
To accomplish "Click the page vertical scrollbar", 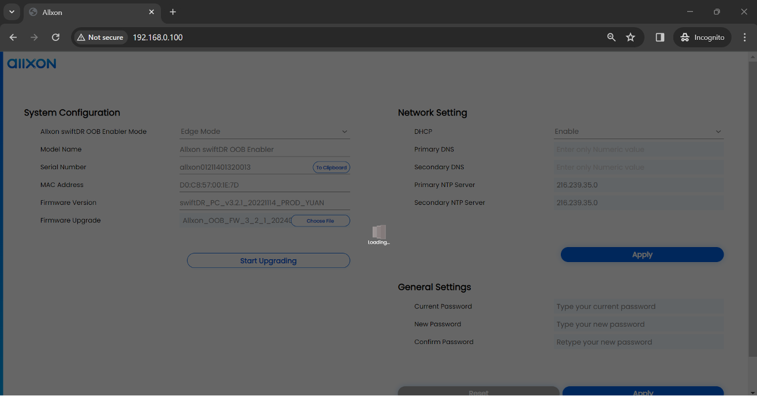I will (x=752, y=208).
